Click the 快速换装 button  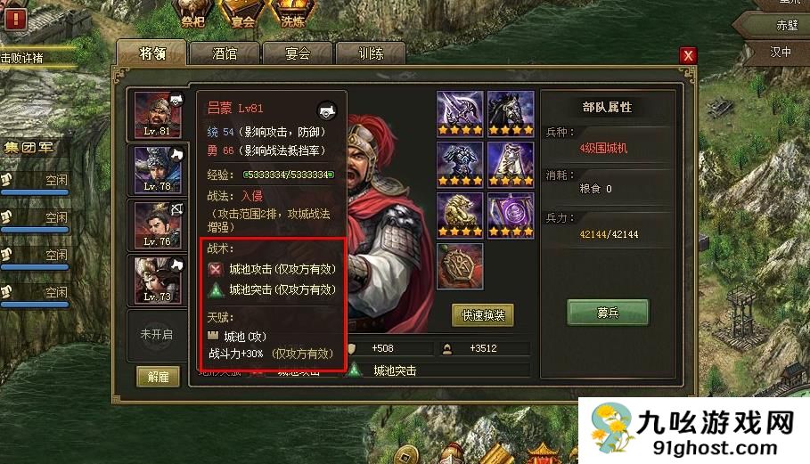click(483, 315)
